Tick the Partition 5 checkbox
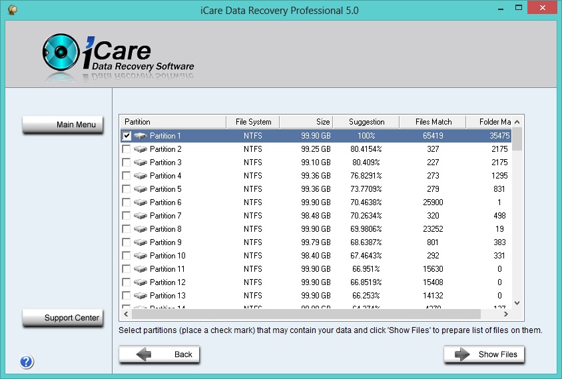 pos(127,189)
